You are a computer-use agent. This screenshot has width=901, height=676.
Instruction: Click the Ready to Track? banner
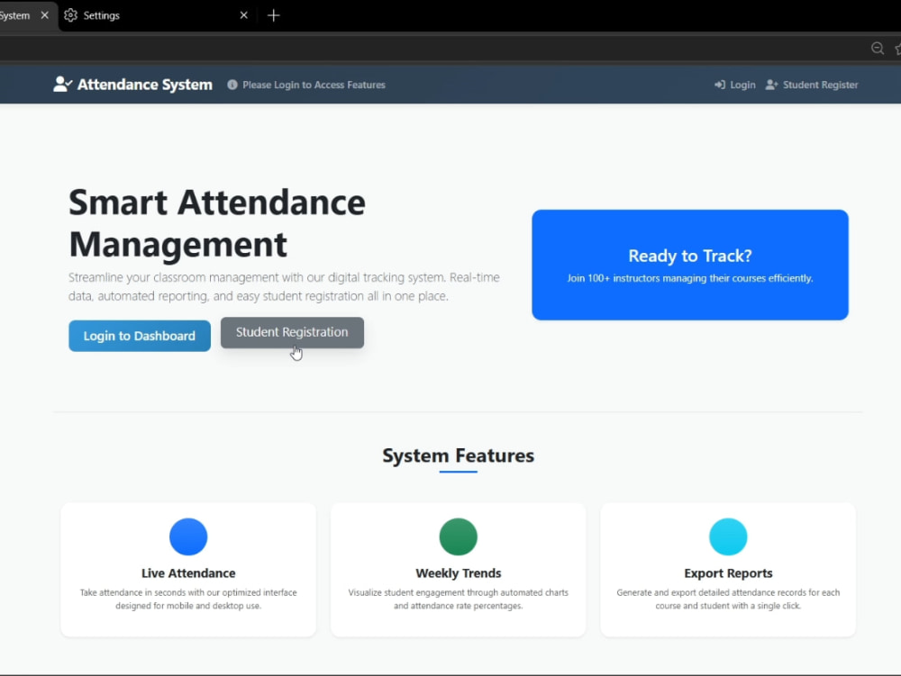[690, 265]
